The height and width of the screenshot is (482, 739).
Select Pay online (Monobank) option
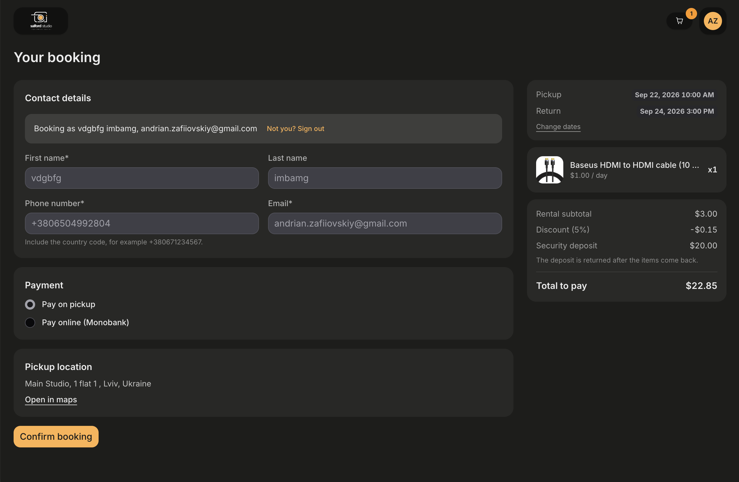(x=30, y=323)
